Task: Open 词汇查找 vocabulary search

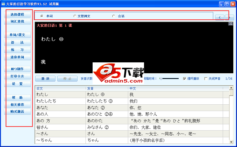Action: (17, 22)
